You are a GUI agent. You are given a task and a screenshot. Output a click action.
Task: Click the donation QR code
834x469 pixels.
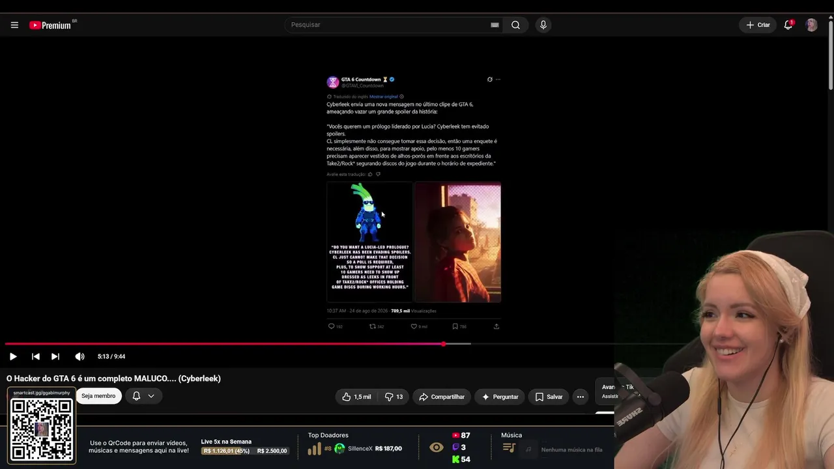coord(42,430)
